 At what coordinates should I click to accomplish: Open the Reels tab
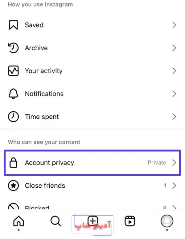pyautogui.click(x=130, y=221)
